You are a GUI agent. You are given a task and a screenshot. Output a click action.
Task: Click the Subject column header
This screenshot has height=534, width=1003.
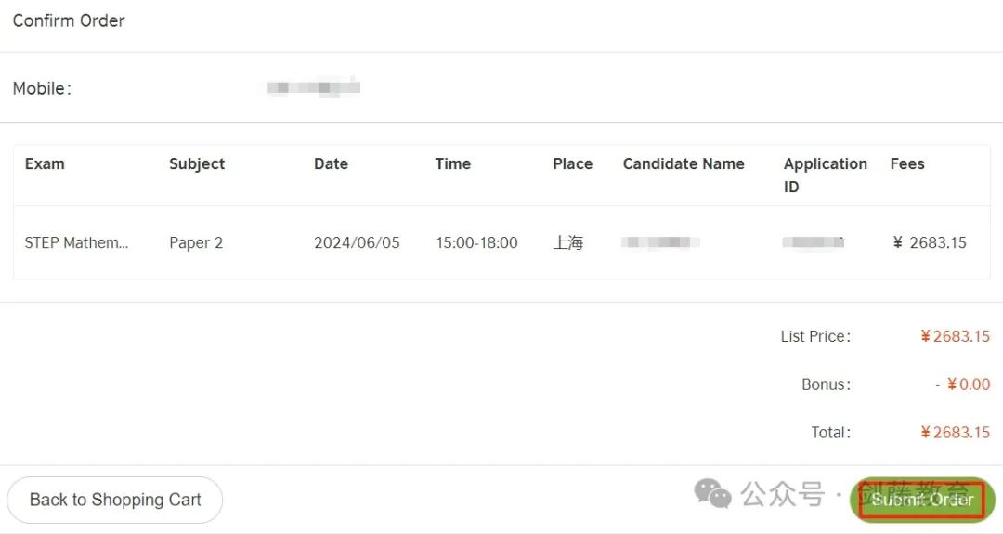[x=197, y=163]
